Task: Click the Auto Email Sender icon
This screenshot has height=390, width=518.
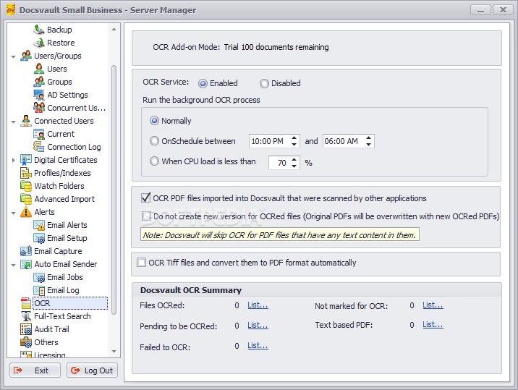Action: point(26,264)
